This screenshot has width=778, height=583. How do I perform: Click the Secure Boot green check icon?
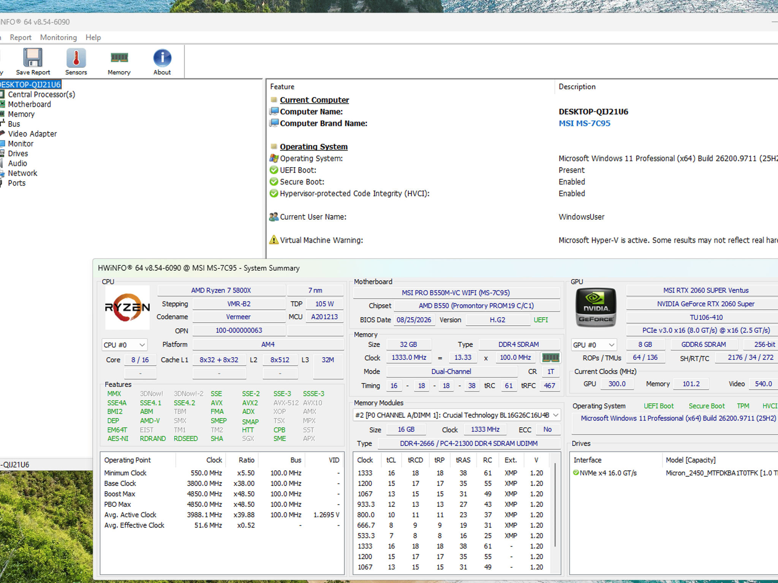[x=274, y=182]
